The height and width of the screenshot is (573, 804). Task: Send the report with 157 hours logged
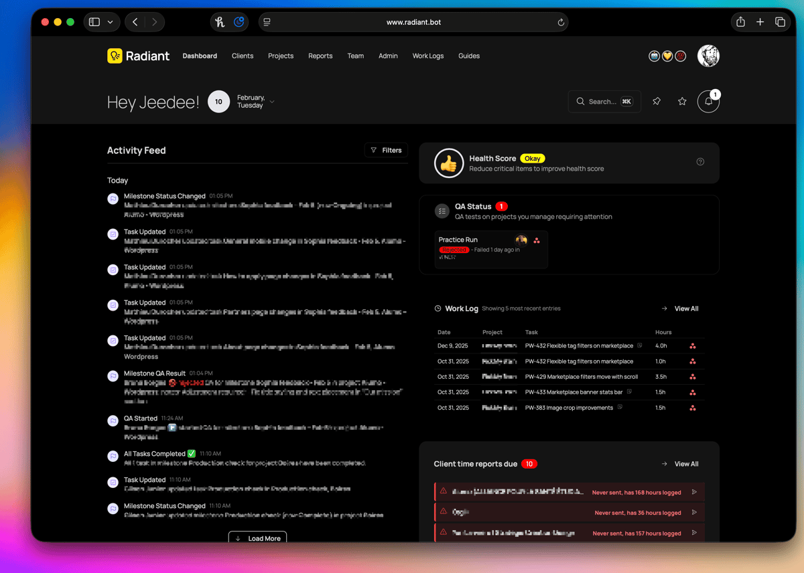[x=694, y=534]
